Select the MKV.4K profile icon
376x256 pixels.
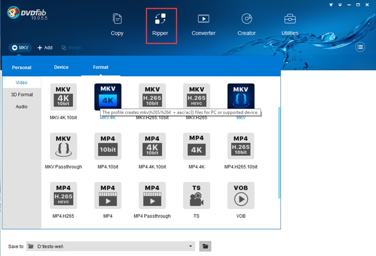pos(107,97)
